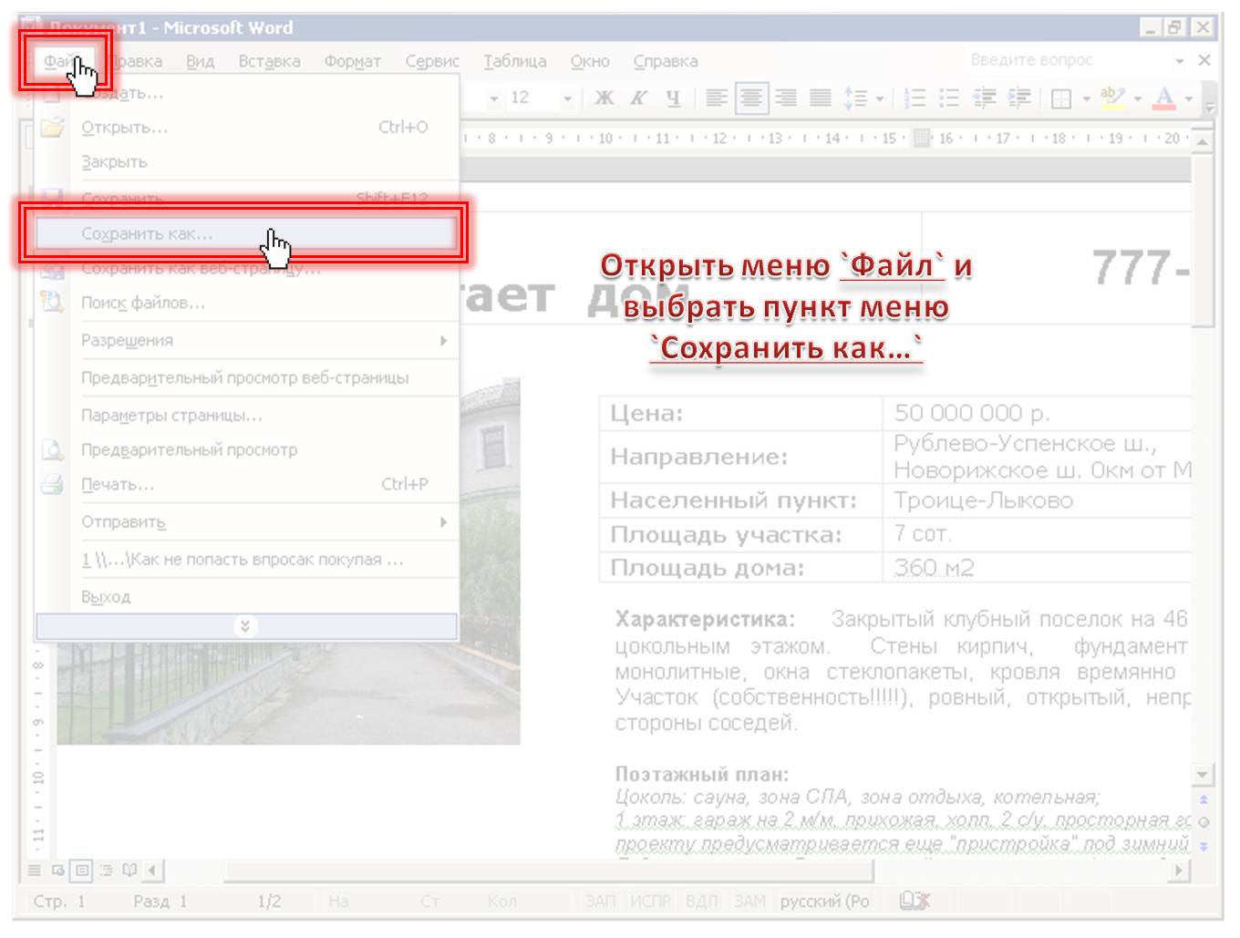Apply the yellow highlight color
The image size is (1240, 938).
1112,98
